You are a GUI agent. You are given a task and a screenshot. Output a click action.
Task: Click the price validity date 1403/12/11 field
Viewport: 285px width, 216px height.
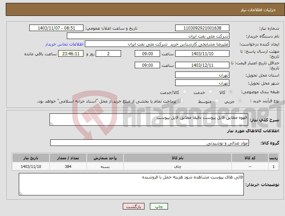202,65
